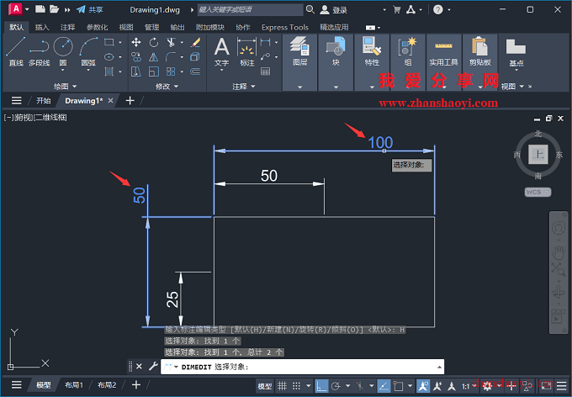This screenshot has height=397, width=572.
Task: Activate the Offset tool
Action: point(195,71)
